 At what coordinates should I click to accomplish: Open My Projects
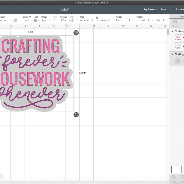[150, 9]
